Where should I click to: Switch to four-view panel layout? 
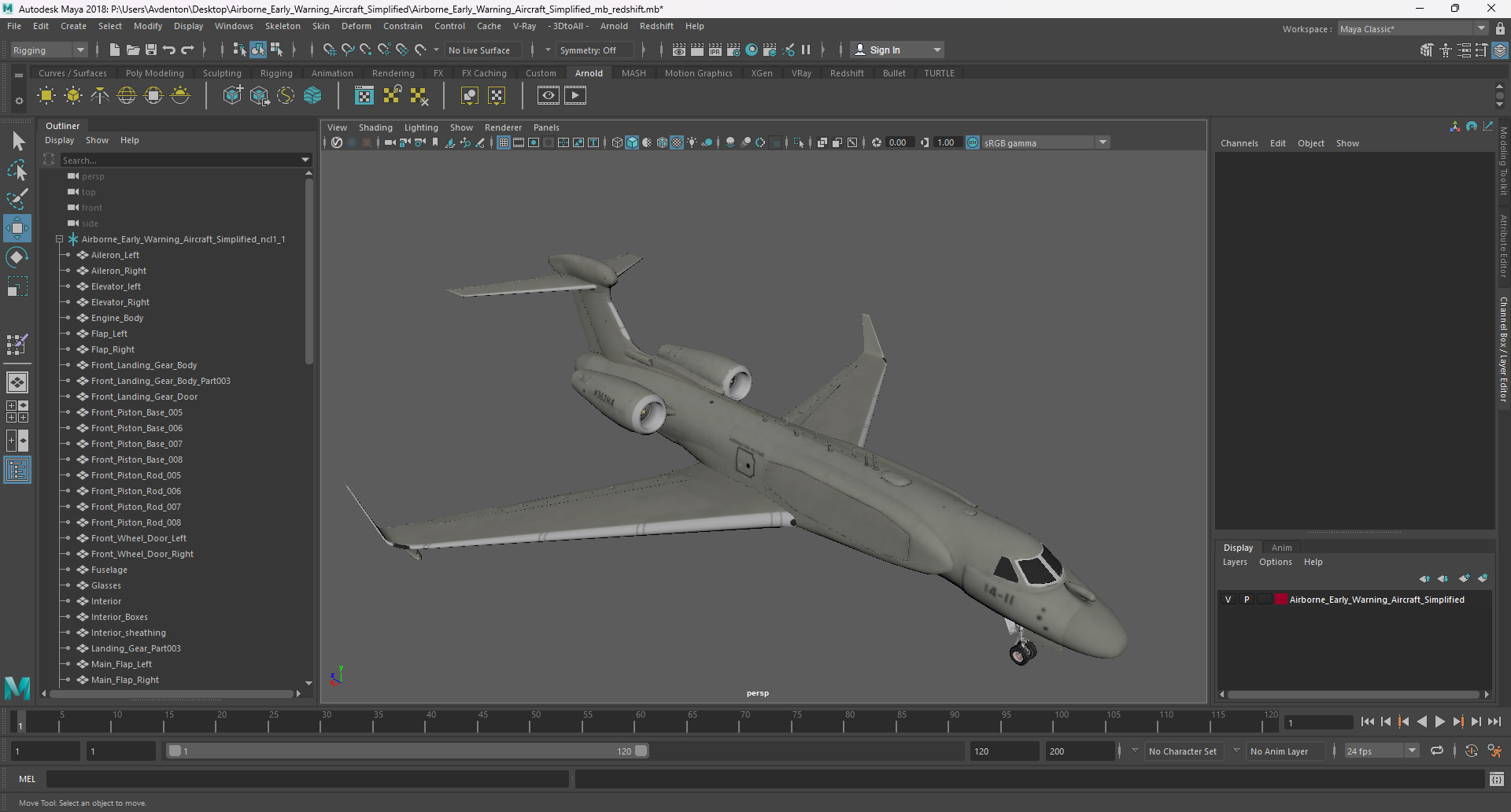point(17,412)
